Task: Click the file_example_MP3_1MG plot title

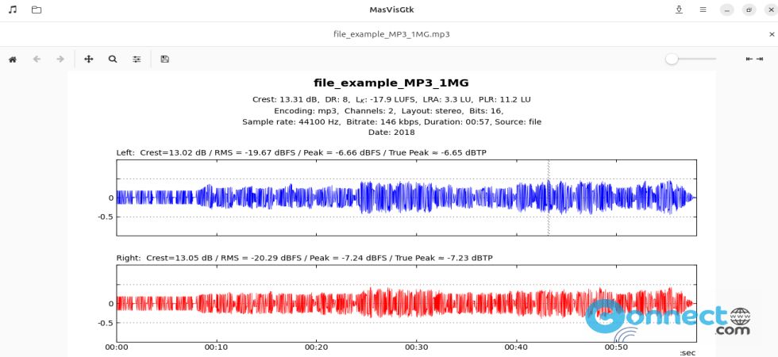Action: [x=391, y=83]
